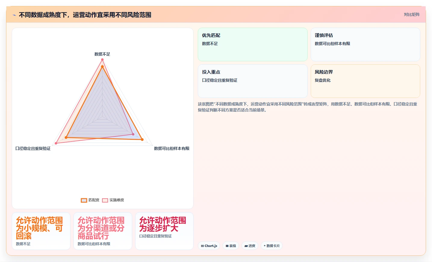This screenshot has width=432, height=262.
Task: Click the orange data point at the radar top
Action: 102,67
